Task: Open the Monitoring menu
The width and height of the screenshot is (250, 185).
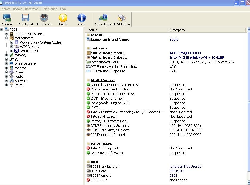Action: coord(50,9)
